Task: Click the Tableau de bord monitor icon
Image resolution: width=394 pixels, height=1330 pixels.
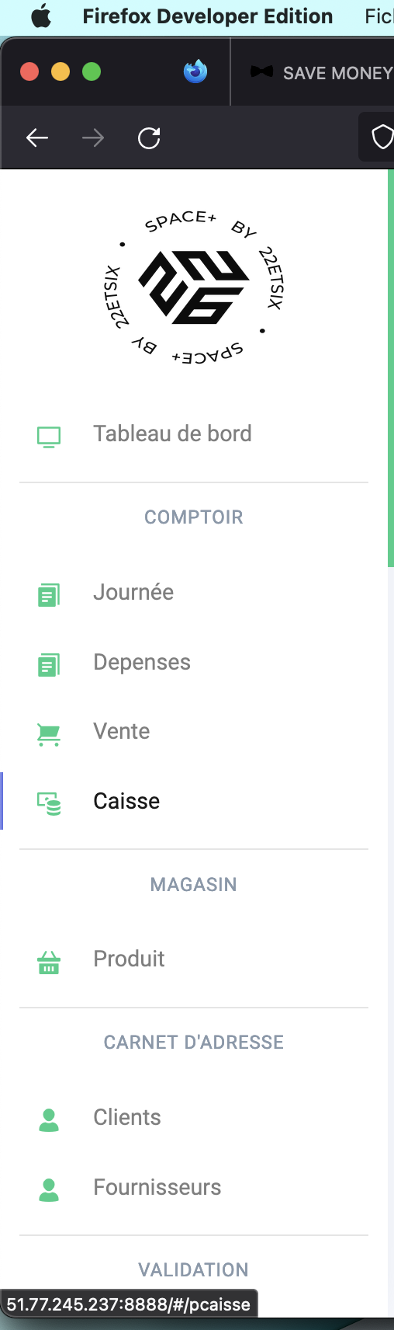Action: point(49,437)
